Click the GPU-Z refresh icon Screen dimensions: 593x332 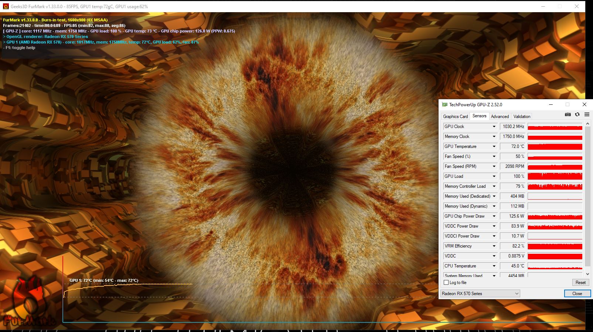pyautogui.click(x=577, y=115)
